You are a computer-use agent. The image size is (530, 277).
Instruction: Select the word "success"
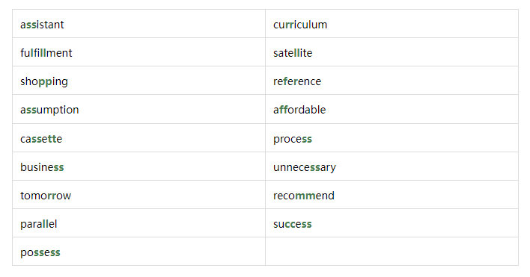click(293, 224)
